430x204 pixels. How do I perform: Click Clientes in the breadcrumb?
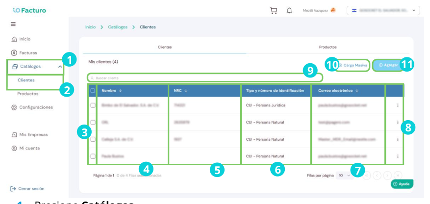tap(148, 27)
